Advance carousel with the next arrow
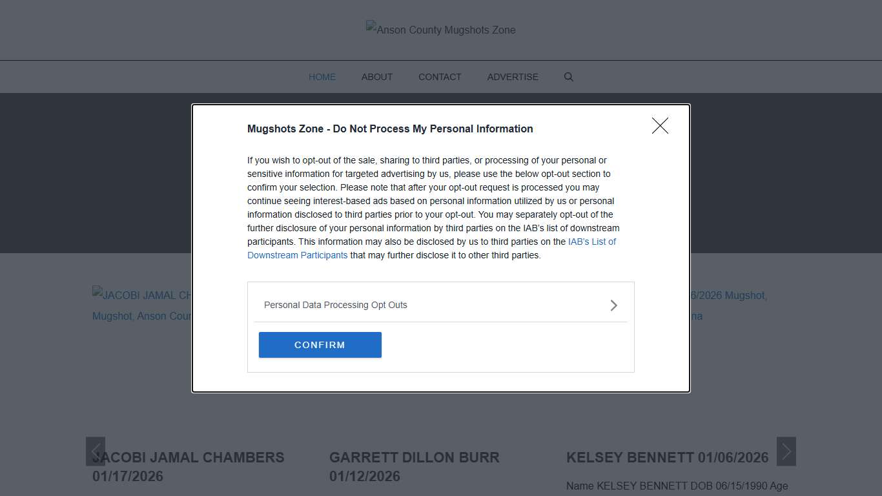882x496 pixels. pos(786,451)
